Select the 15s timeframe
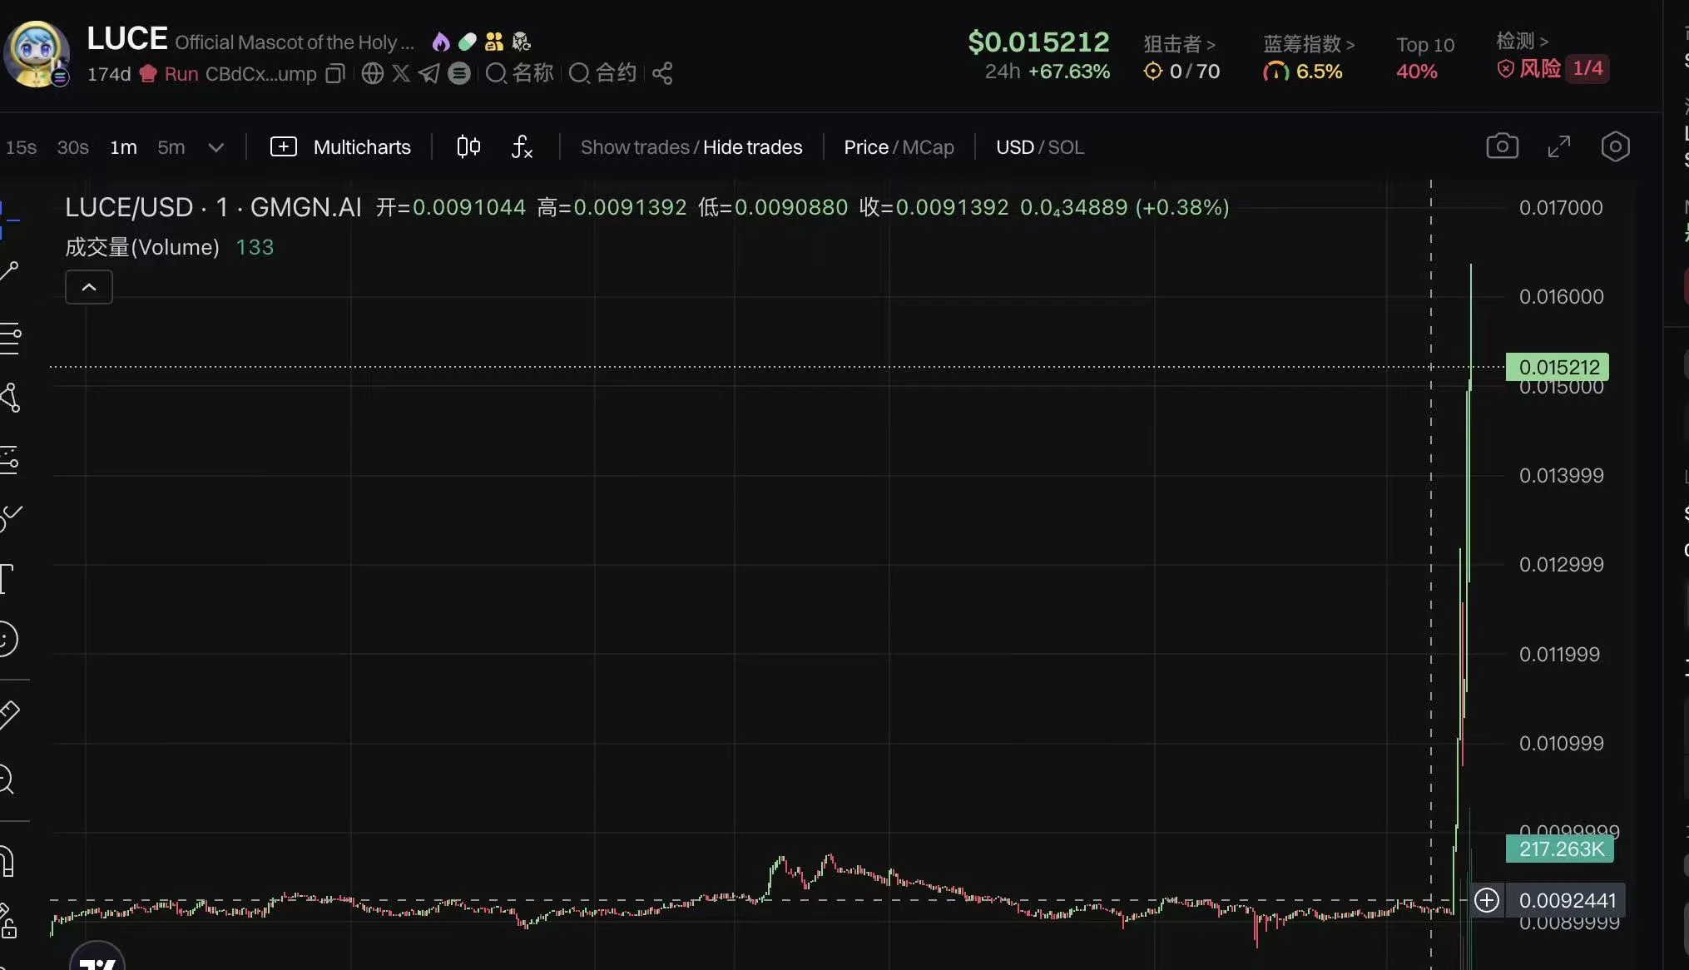Image resolution: width=1689 pixels, height=970 pixels. [21, 147]
